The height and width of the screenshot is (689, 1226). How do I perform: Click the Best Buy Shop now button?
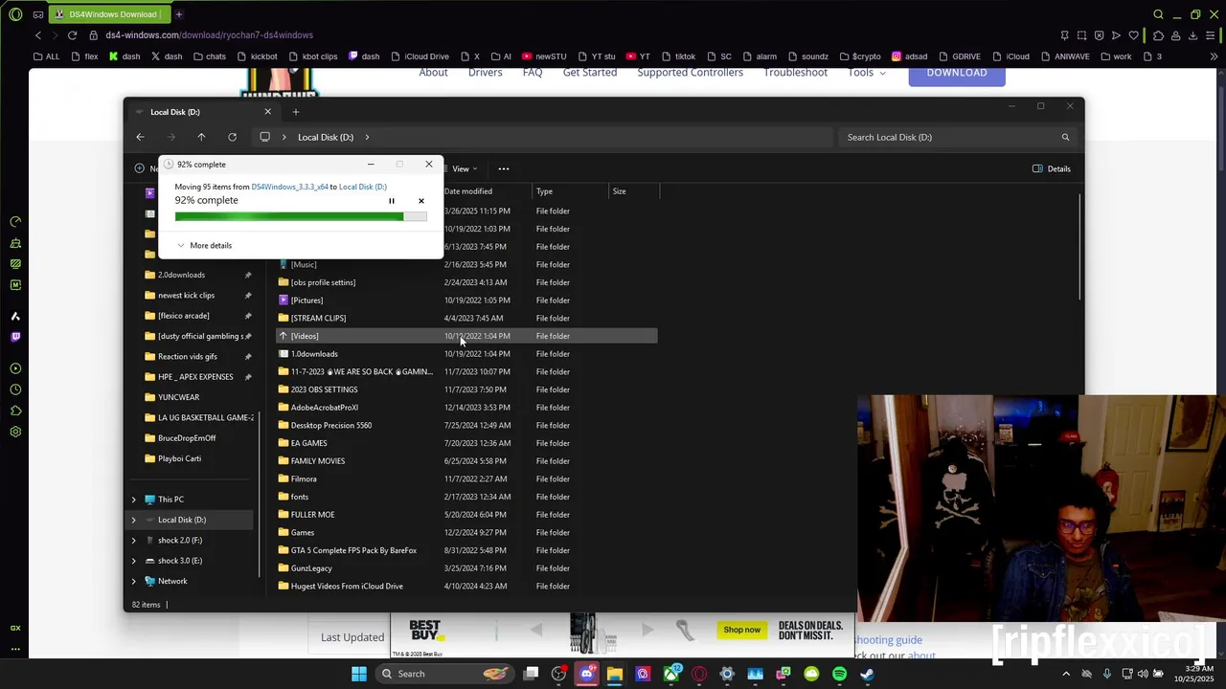(742, 630)
